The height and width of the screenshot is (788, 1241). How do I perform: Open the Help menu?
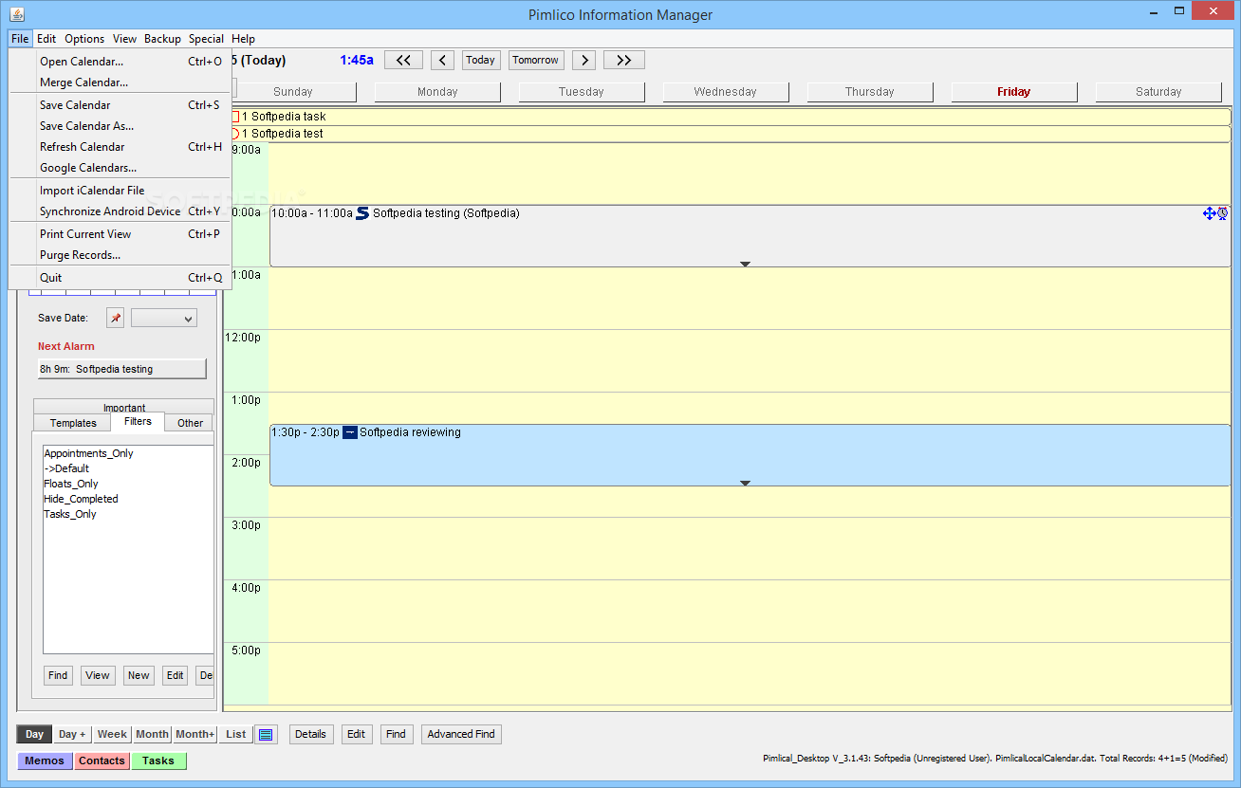click(x=244, y=39)
